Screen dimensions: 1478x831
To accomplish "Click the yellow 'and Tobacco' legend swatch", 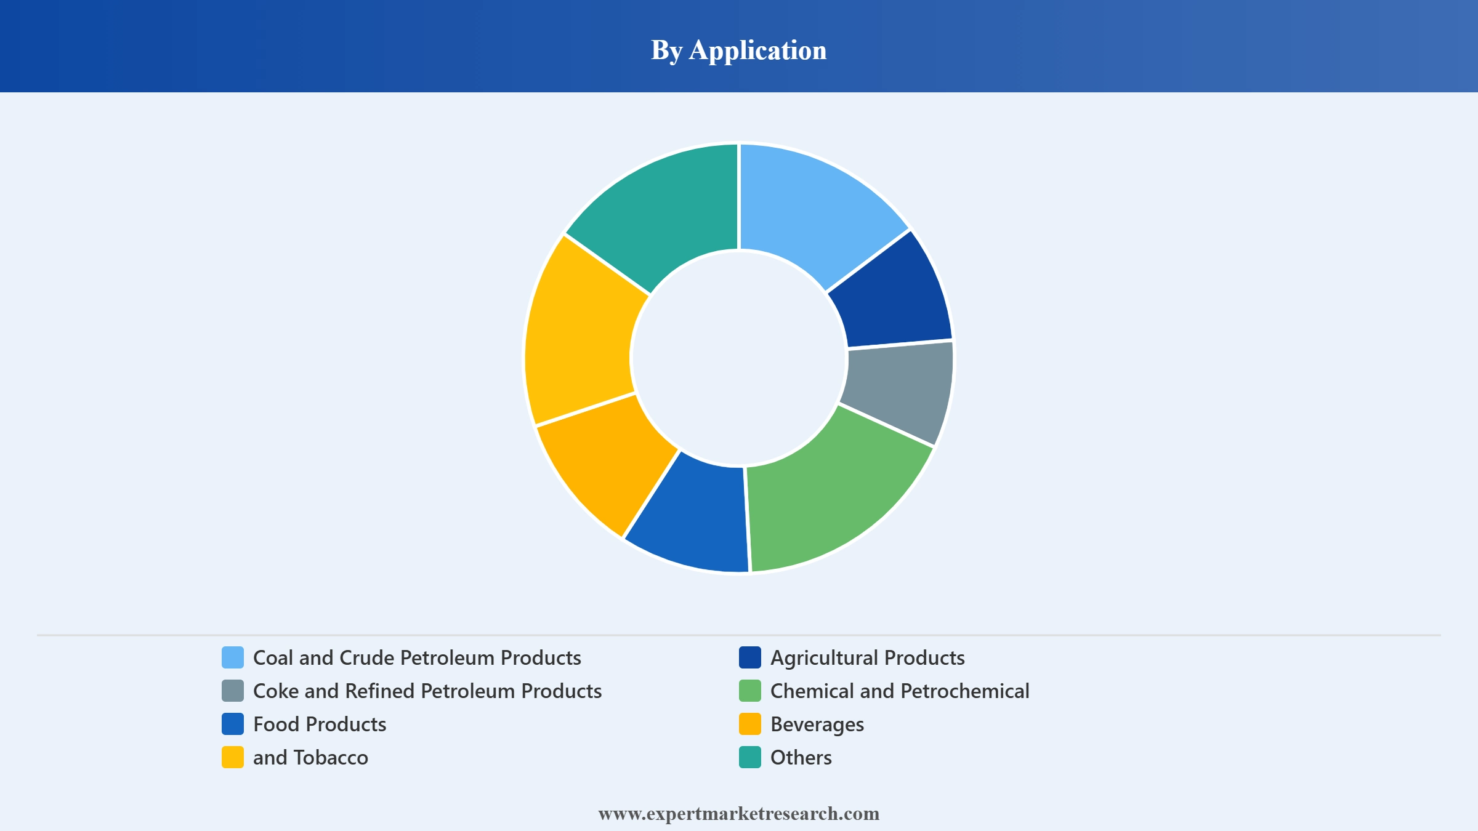I will tap(233, 757).
